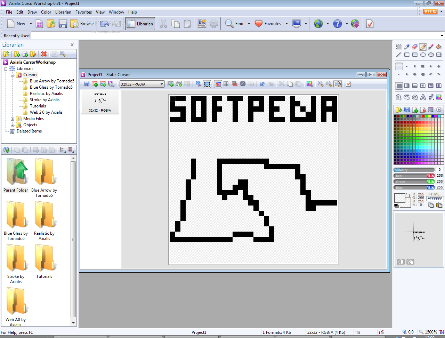
Task: Select the large square brush shape
Action: 423,66
